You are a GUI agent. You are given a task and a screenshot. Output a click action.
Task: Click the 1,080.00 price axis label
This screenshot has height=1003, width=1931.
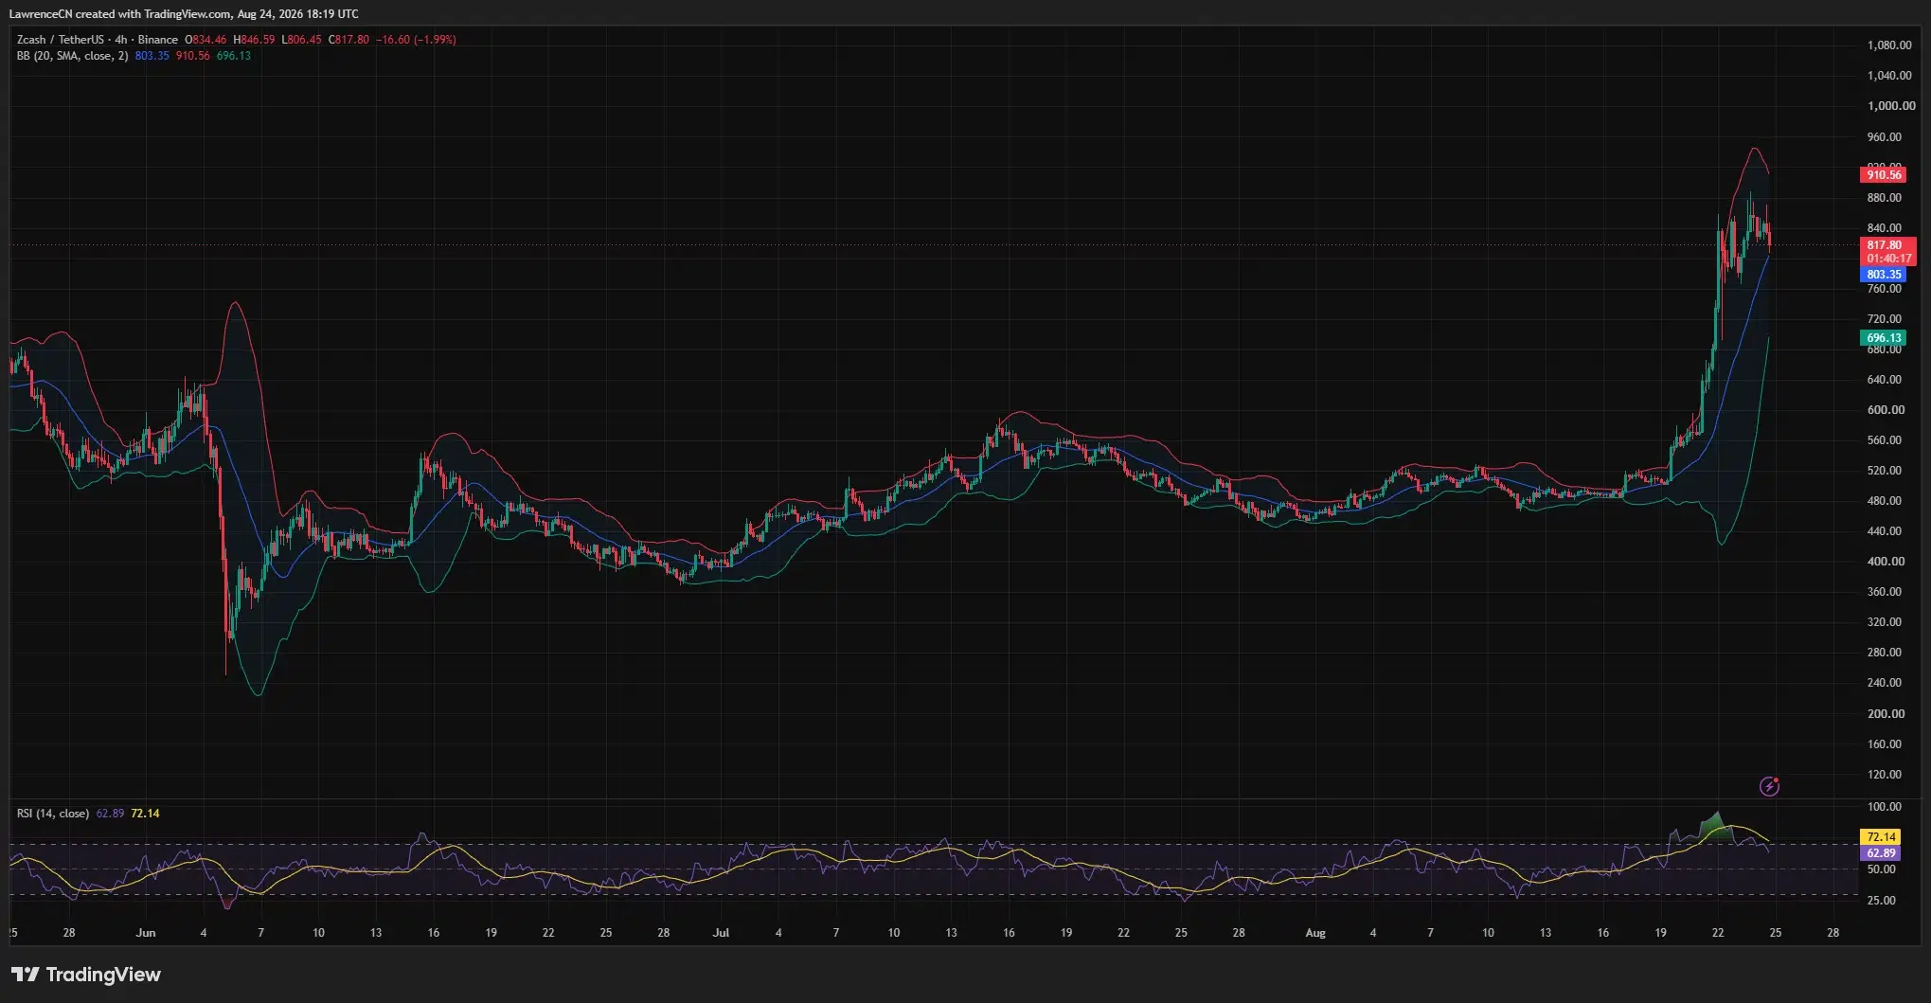[1888, 45]
